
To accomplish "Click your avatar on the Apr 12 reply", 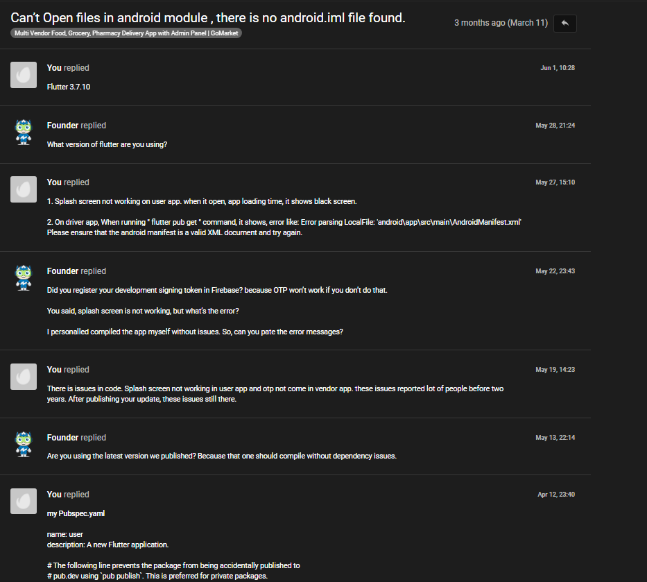I will pos(24,502).
